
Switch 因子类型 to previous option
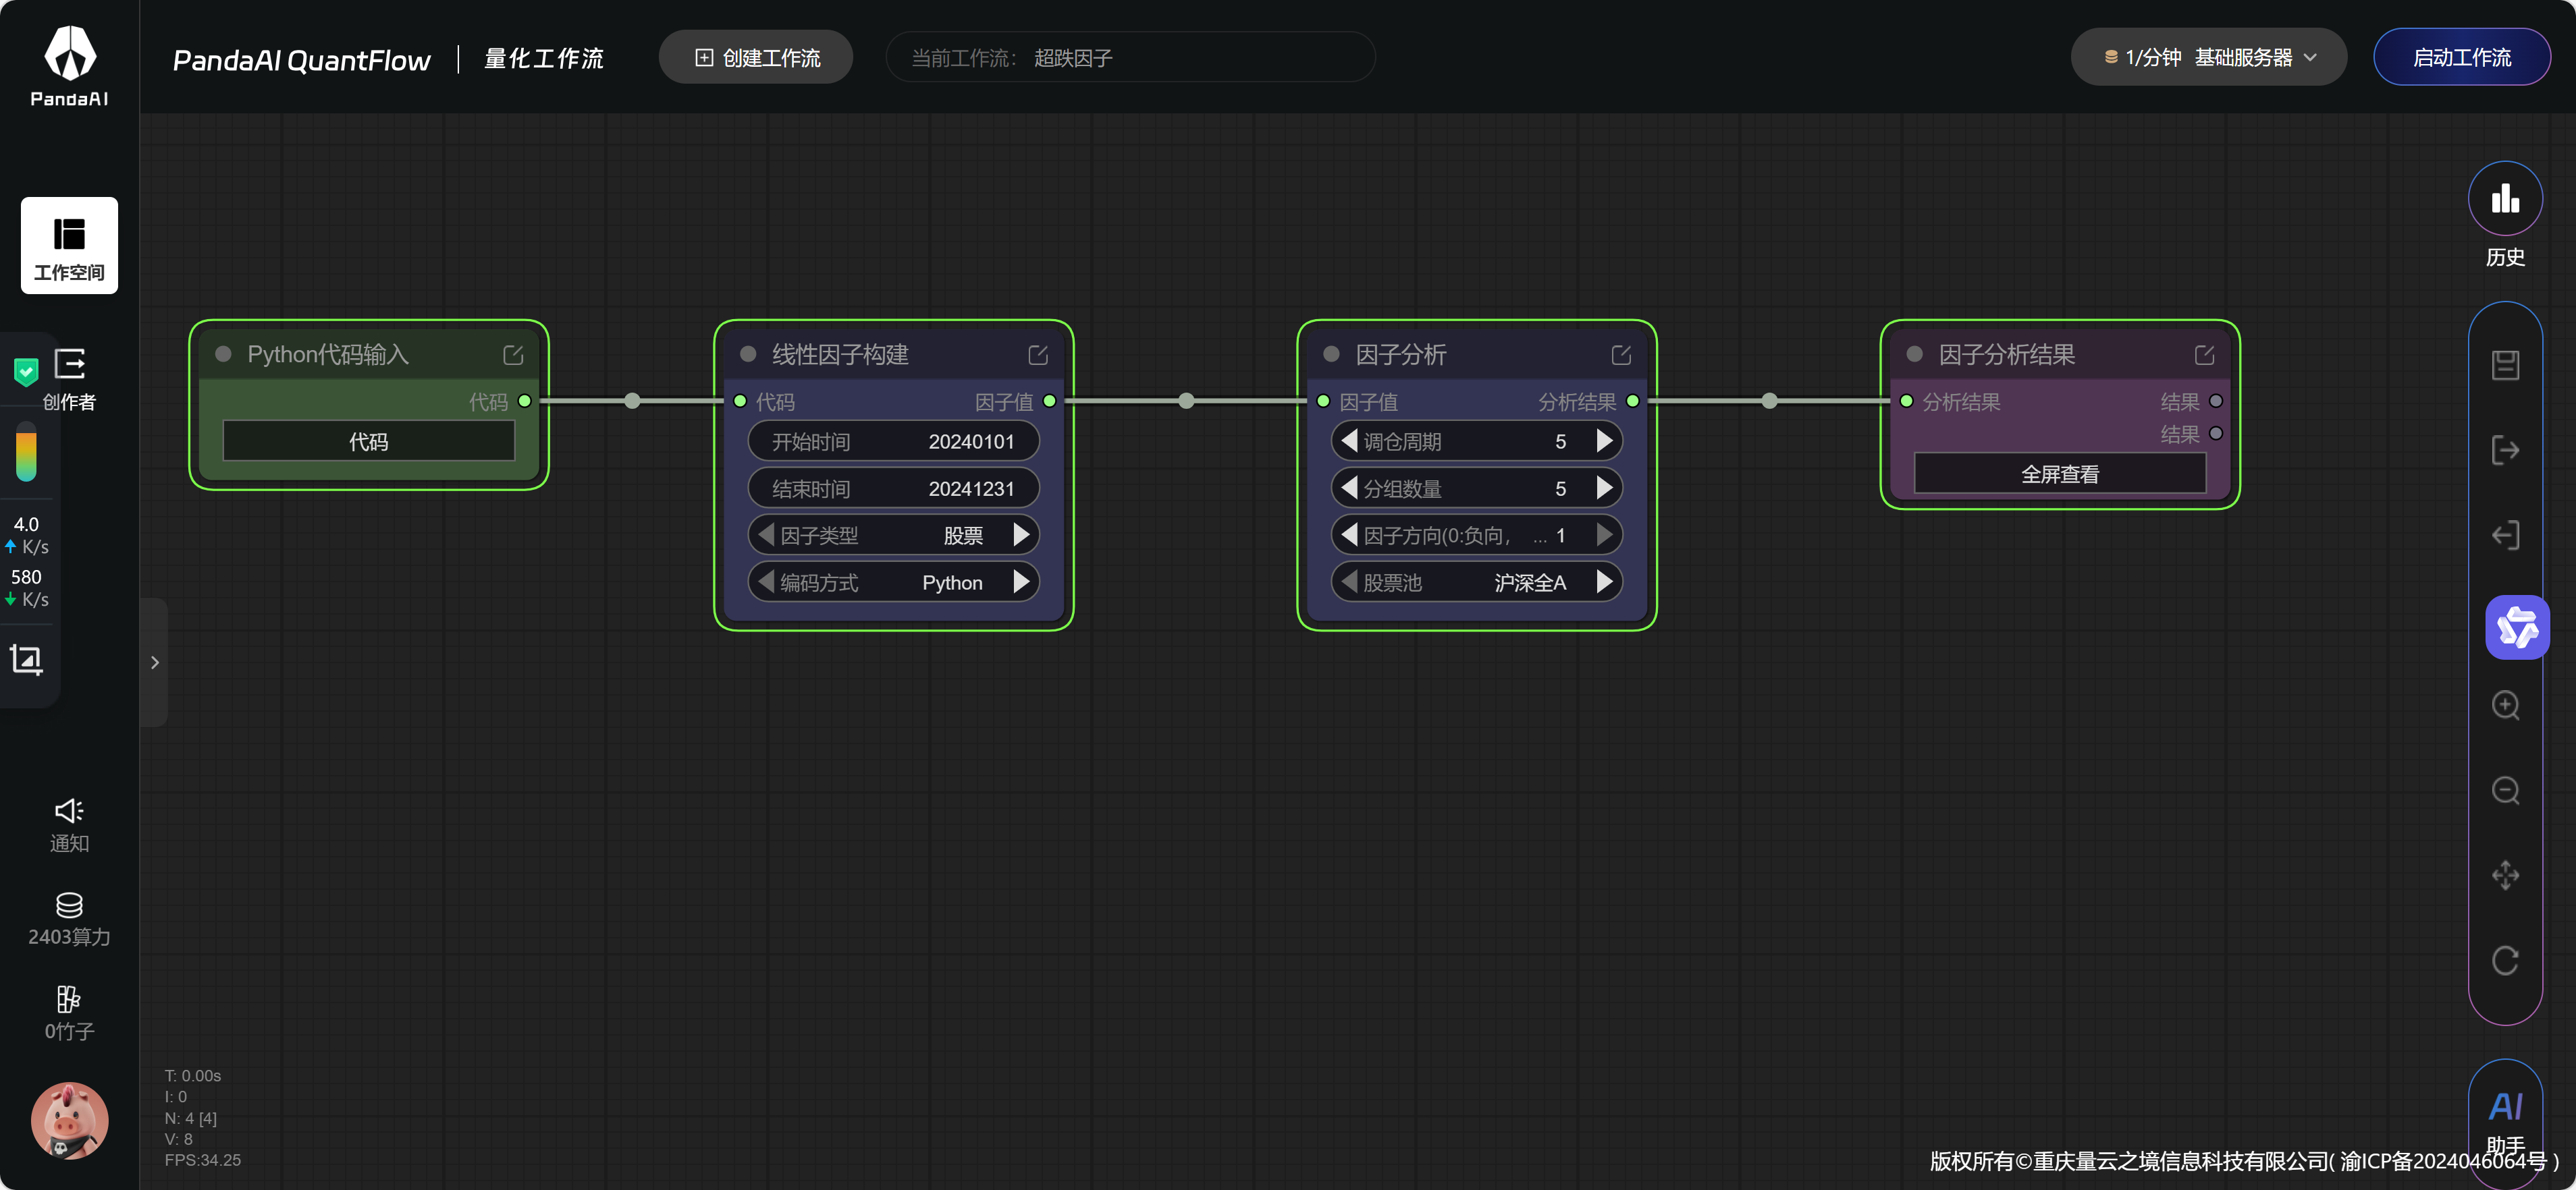point(767,534)
